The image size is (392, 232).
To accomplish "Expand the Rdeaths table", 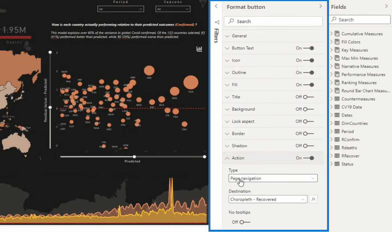I will [332, 148].
